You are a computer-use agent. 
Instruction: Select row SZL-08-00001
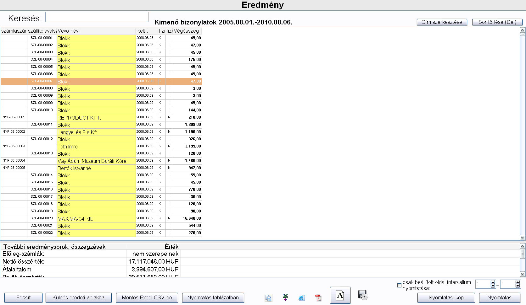pos(101,38)
